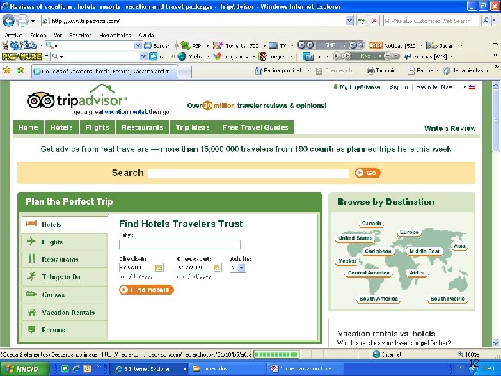Click the green page loading progress bar
Image resolution: width=501 pixels, height=376 pixels.
(276, 354)
